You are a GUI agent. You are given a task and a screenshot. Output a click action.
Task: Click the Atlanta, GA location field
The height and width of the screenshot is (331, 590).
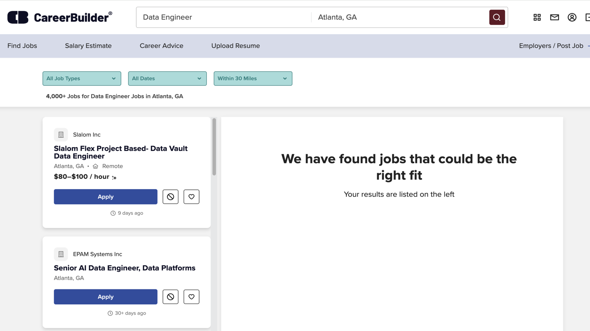pos(400,17)
